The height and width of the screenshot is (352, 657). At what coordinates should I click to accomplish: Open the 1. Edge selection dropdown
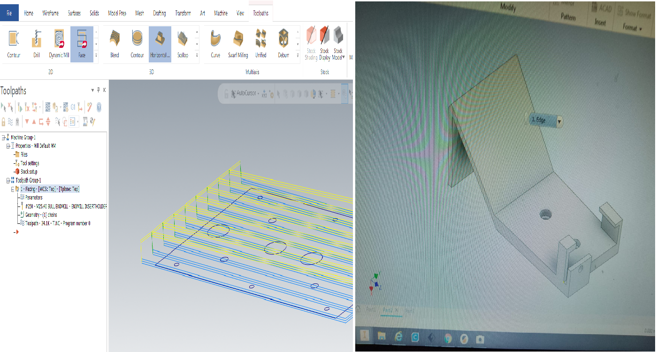[560, 120]
